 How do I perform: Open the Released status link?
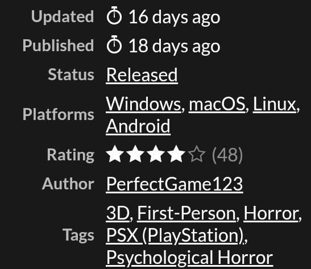click(x=142, y=75)
